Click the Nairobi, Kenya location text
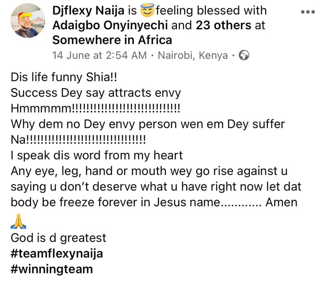The image size is (325, 281). tap(193, 55)
